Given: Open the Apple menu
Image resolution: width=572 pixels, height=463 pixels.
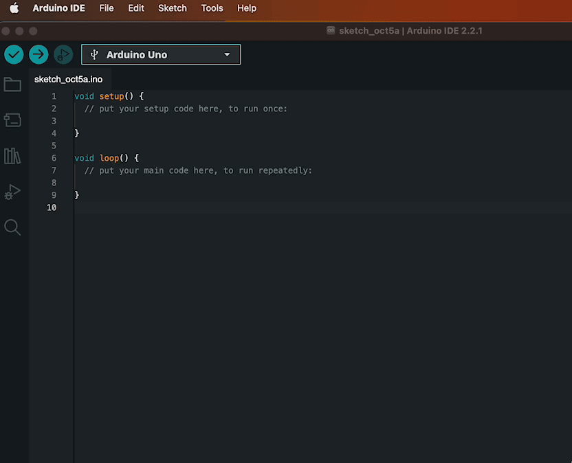Looking at the screenshot, I should 14,8.
